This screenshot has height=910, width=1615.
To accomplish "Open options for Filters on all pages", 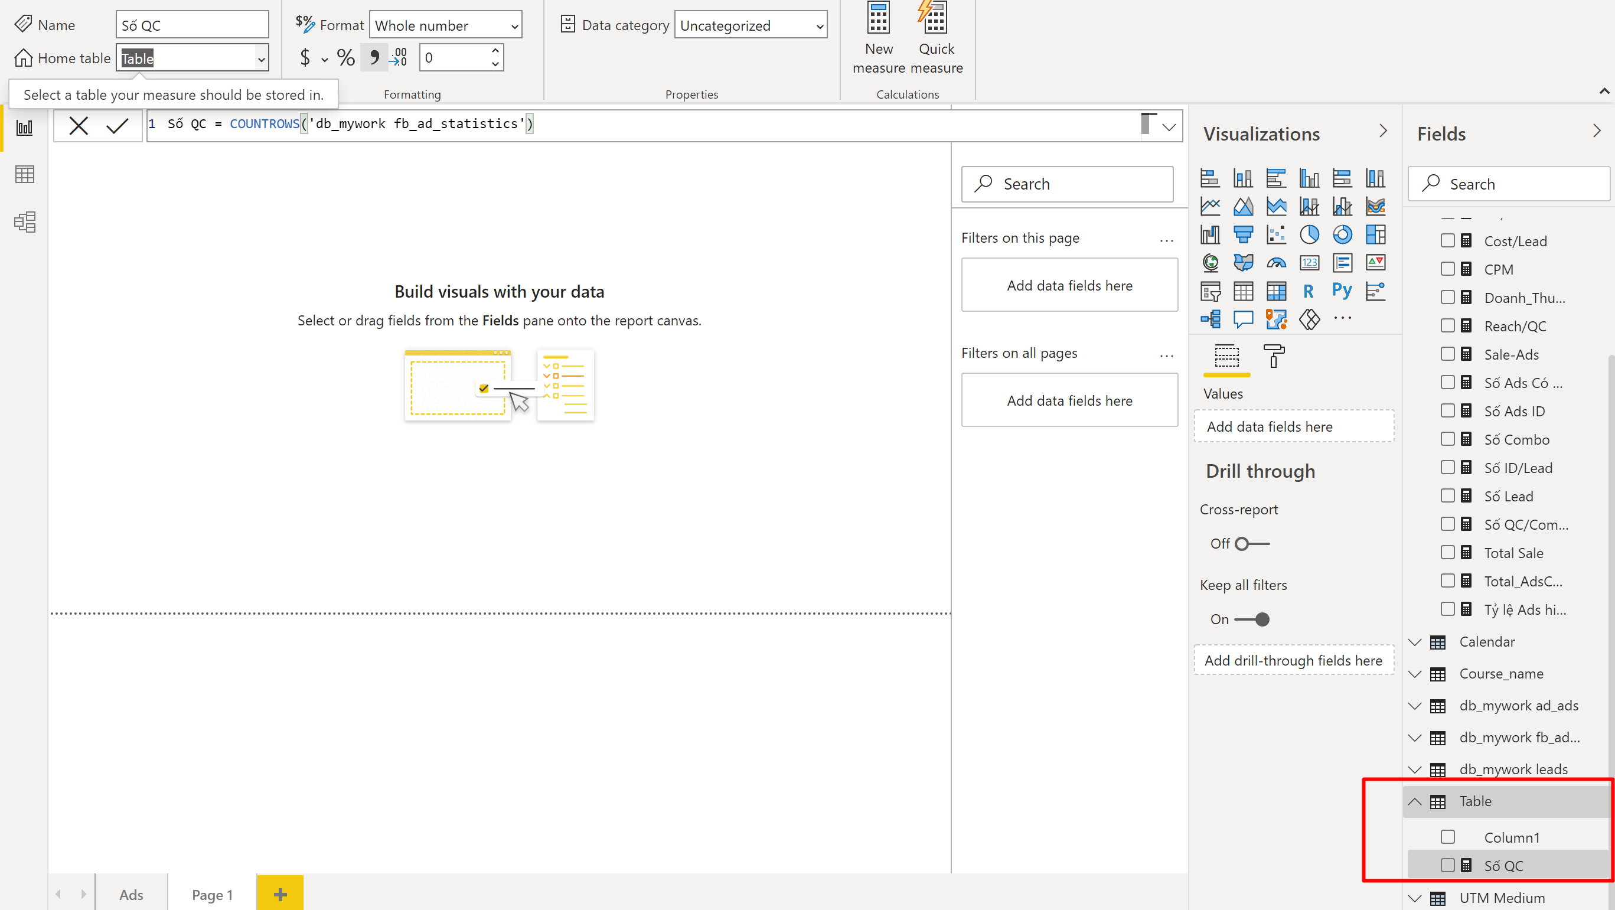I will pos(1166,355).
